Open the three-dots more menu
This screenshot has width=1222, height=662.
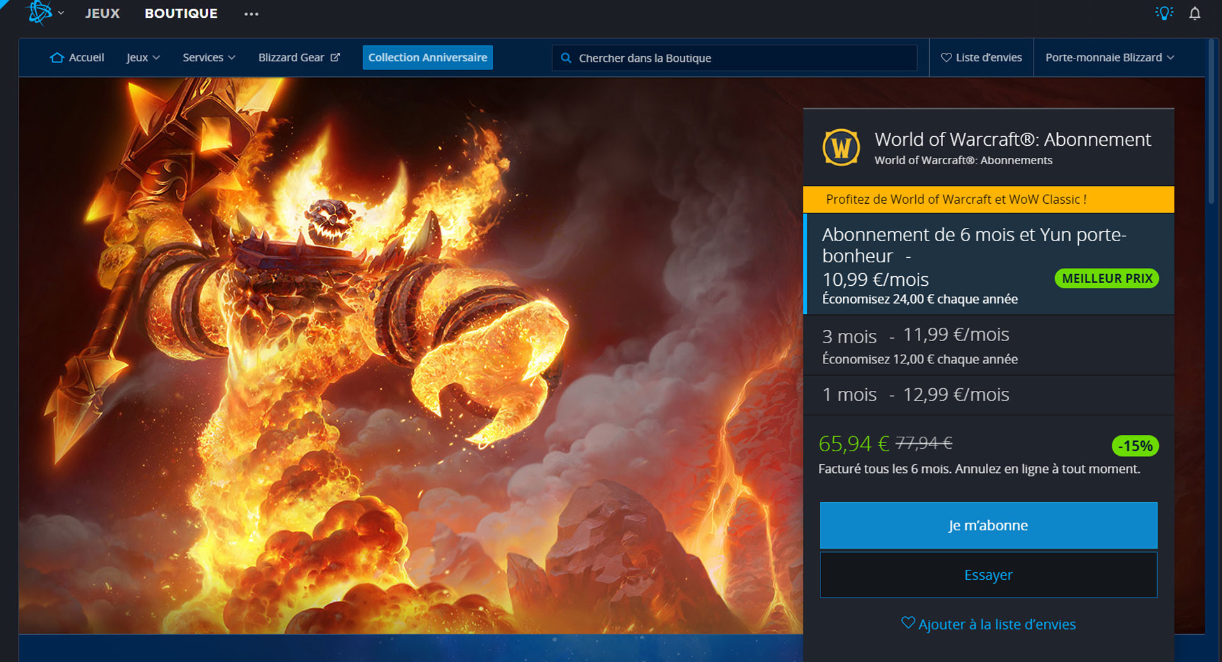(x=251, y=13)
